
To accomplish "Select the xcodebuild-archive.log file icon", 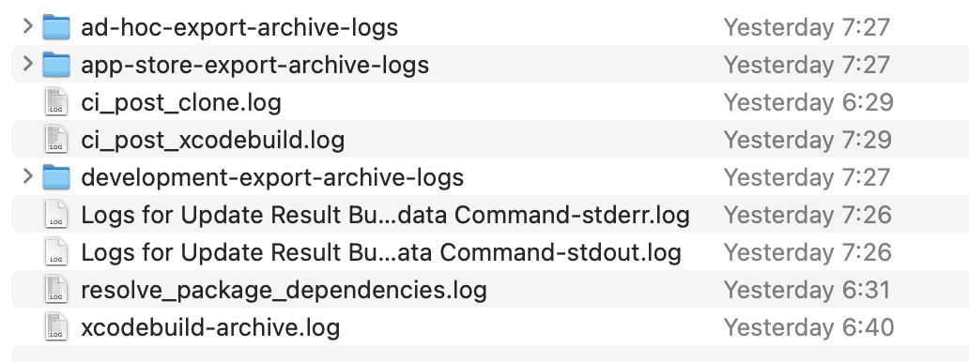I will click(56, 326).
